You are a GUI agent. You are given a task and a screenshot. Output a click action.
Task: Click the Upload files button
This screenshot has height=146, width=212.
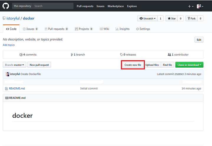coord(152,65)
